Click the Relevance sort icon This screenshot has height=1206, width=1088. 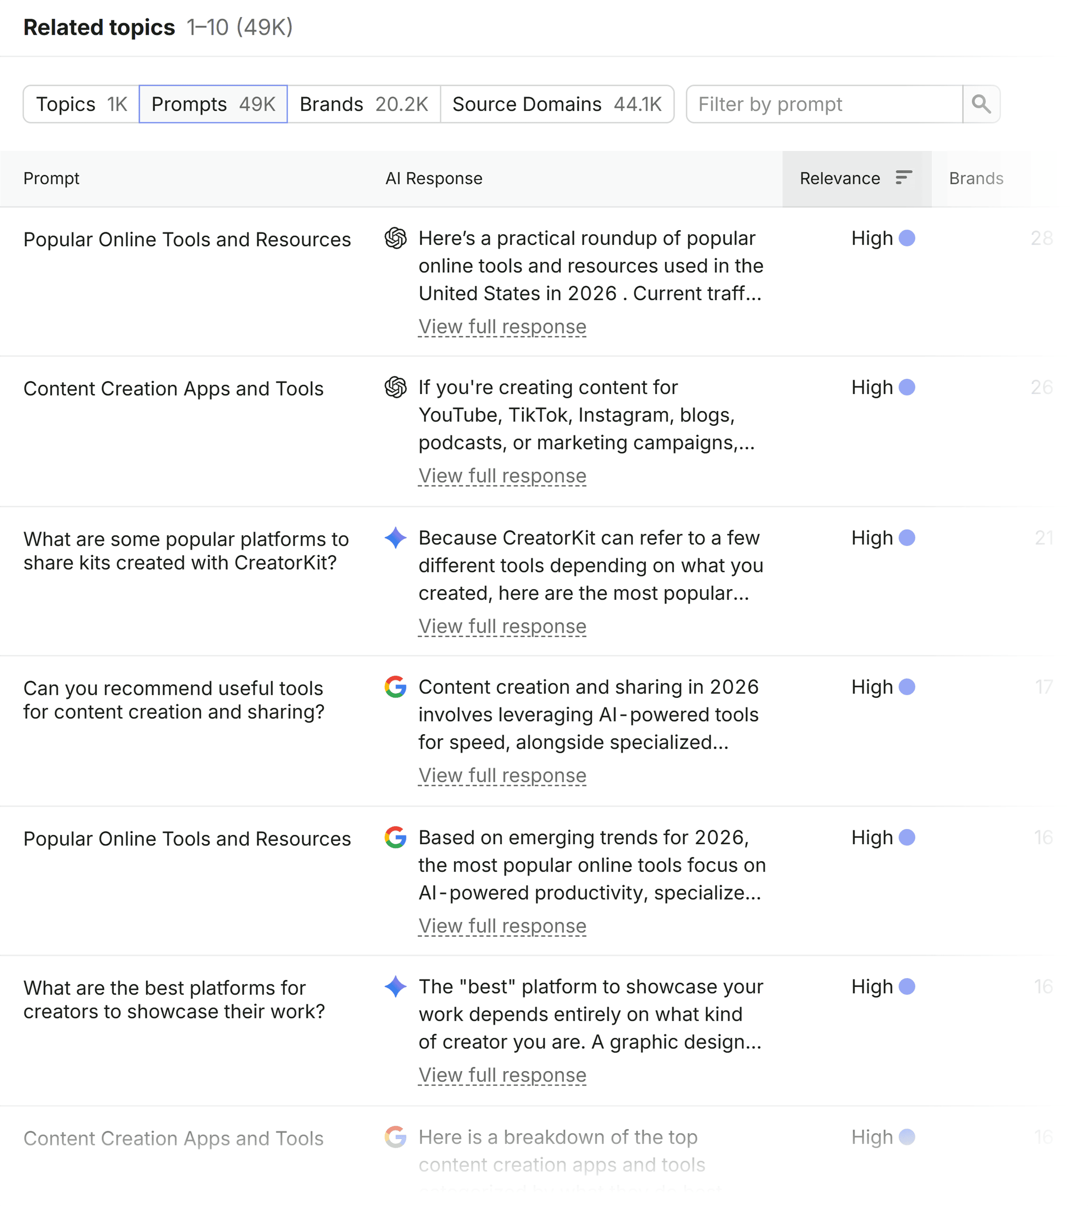click(x=904, y=177)
